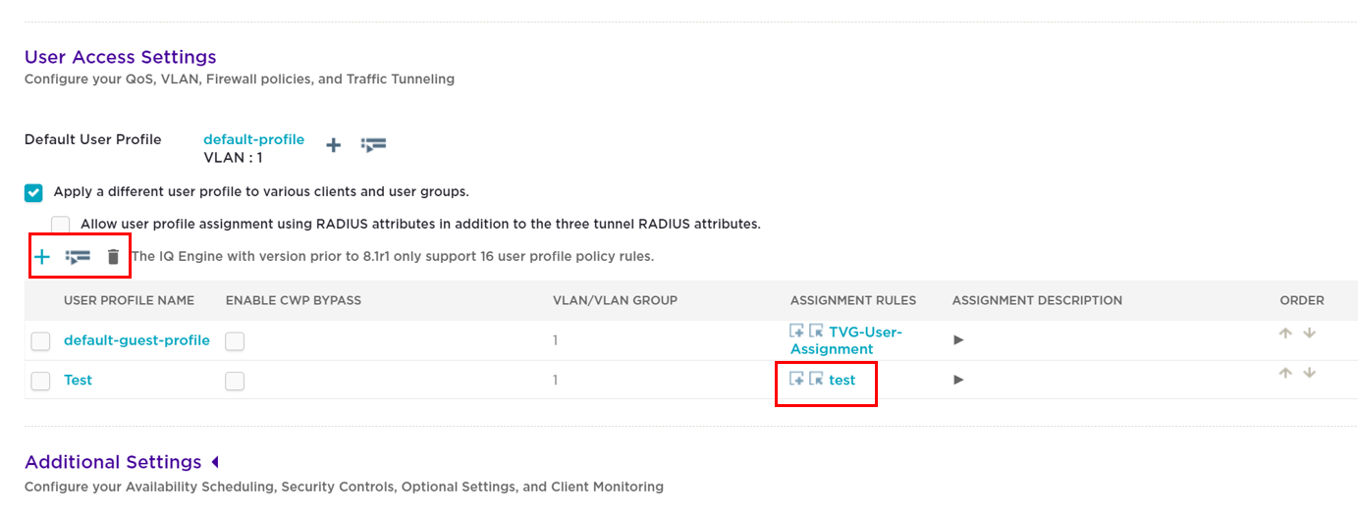Open the TVG-User-Assignment rule link
This screenshot has width=1358, height=514.
(x=846, y=340)
